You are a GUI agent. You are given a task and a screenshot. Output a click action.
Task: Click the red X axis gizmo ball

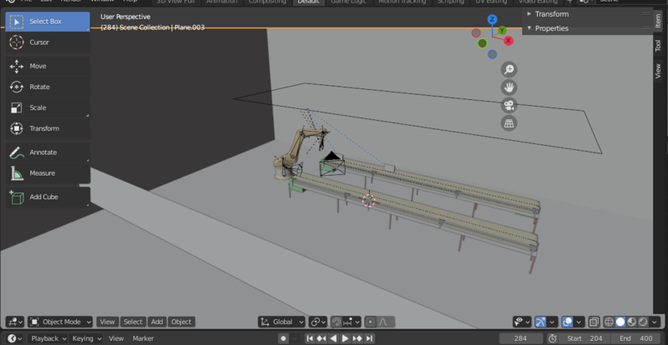coord(509,41)
